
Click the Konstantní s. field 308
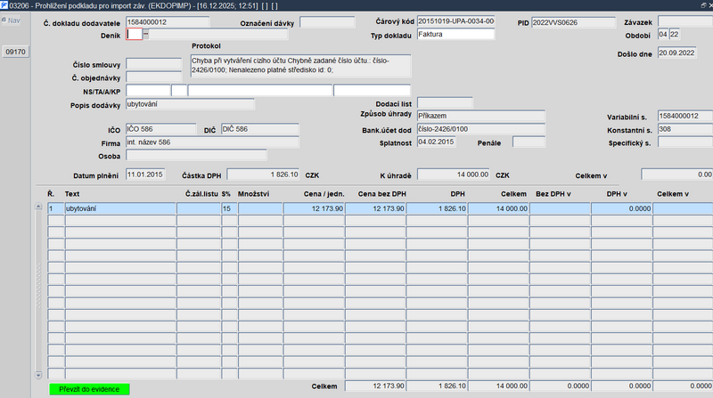pyautogui.click(x=685, y=129)
